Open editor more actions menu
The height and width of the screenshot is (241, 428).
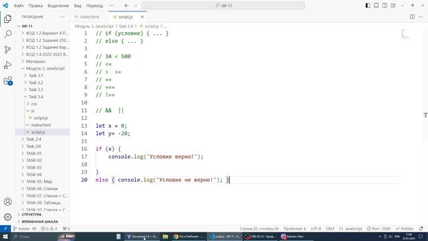point(421,17)
